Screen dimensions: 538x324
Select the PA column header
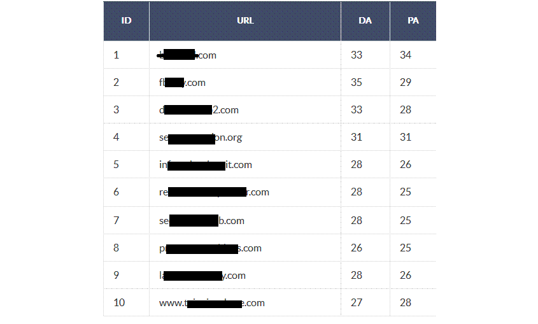pos(413,20)
